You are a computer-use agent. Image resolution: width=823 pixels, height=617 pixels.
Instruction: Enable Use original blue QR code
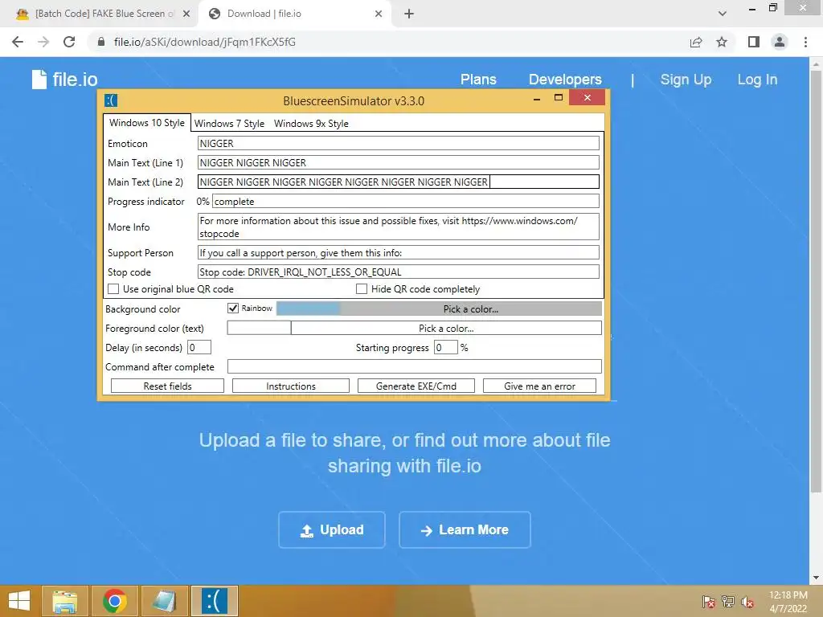click(113, 289)
